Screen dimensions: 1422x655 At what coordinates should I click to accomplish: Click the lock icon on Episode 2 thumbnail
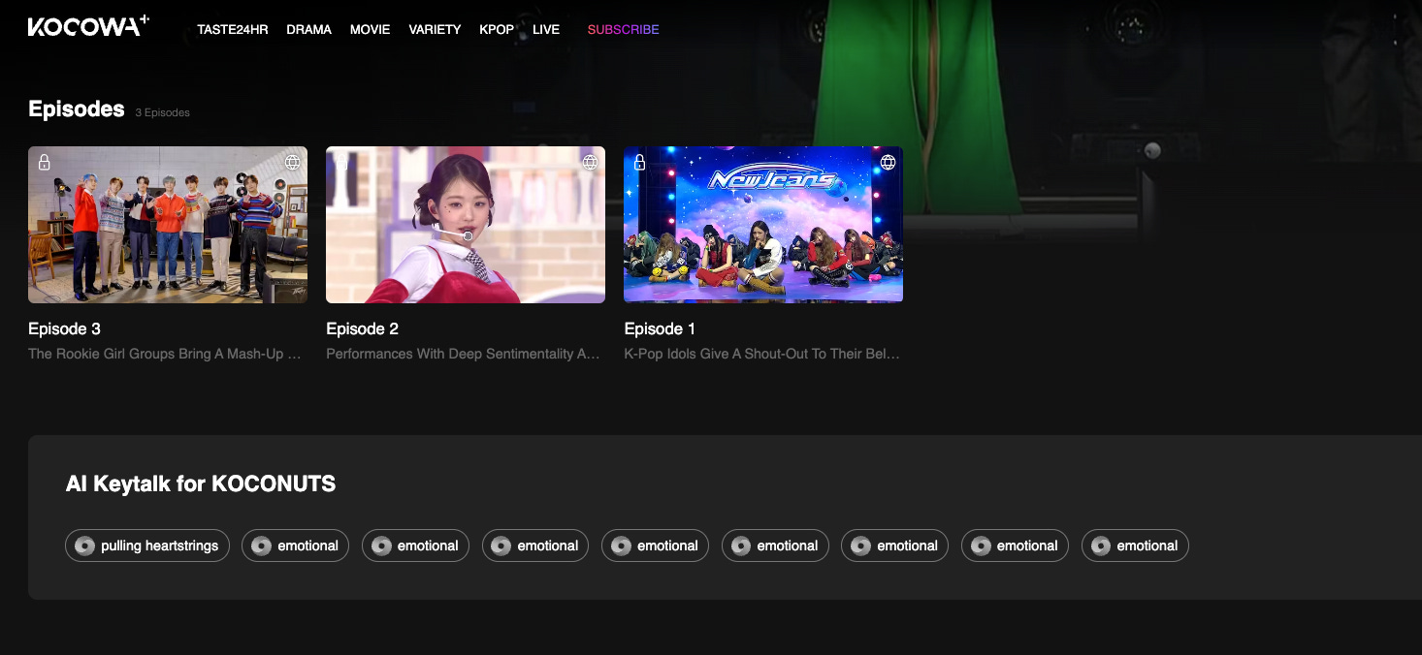pyautogui.click(x=342, y=162)
